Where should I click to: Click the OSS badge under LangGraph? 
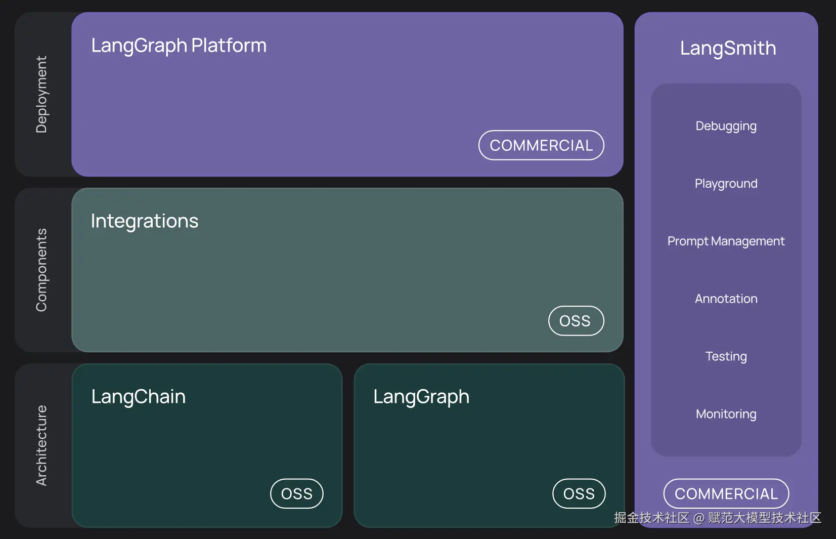[579, 493]
